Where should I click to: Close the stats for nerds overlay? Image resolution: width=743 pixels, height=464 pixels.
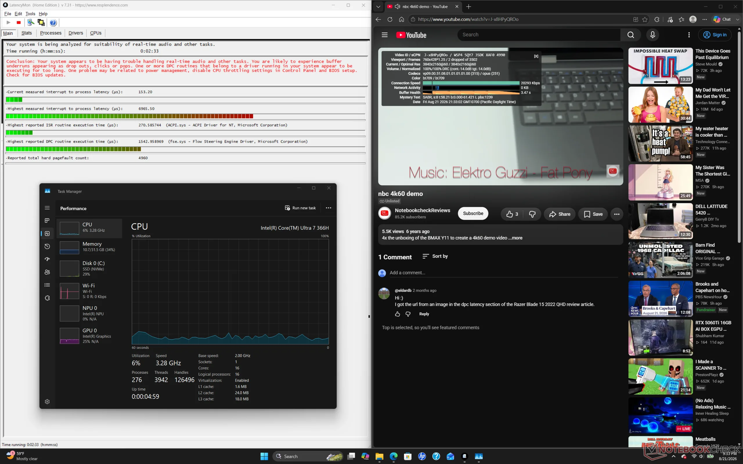pos(536,56)
